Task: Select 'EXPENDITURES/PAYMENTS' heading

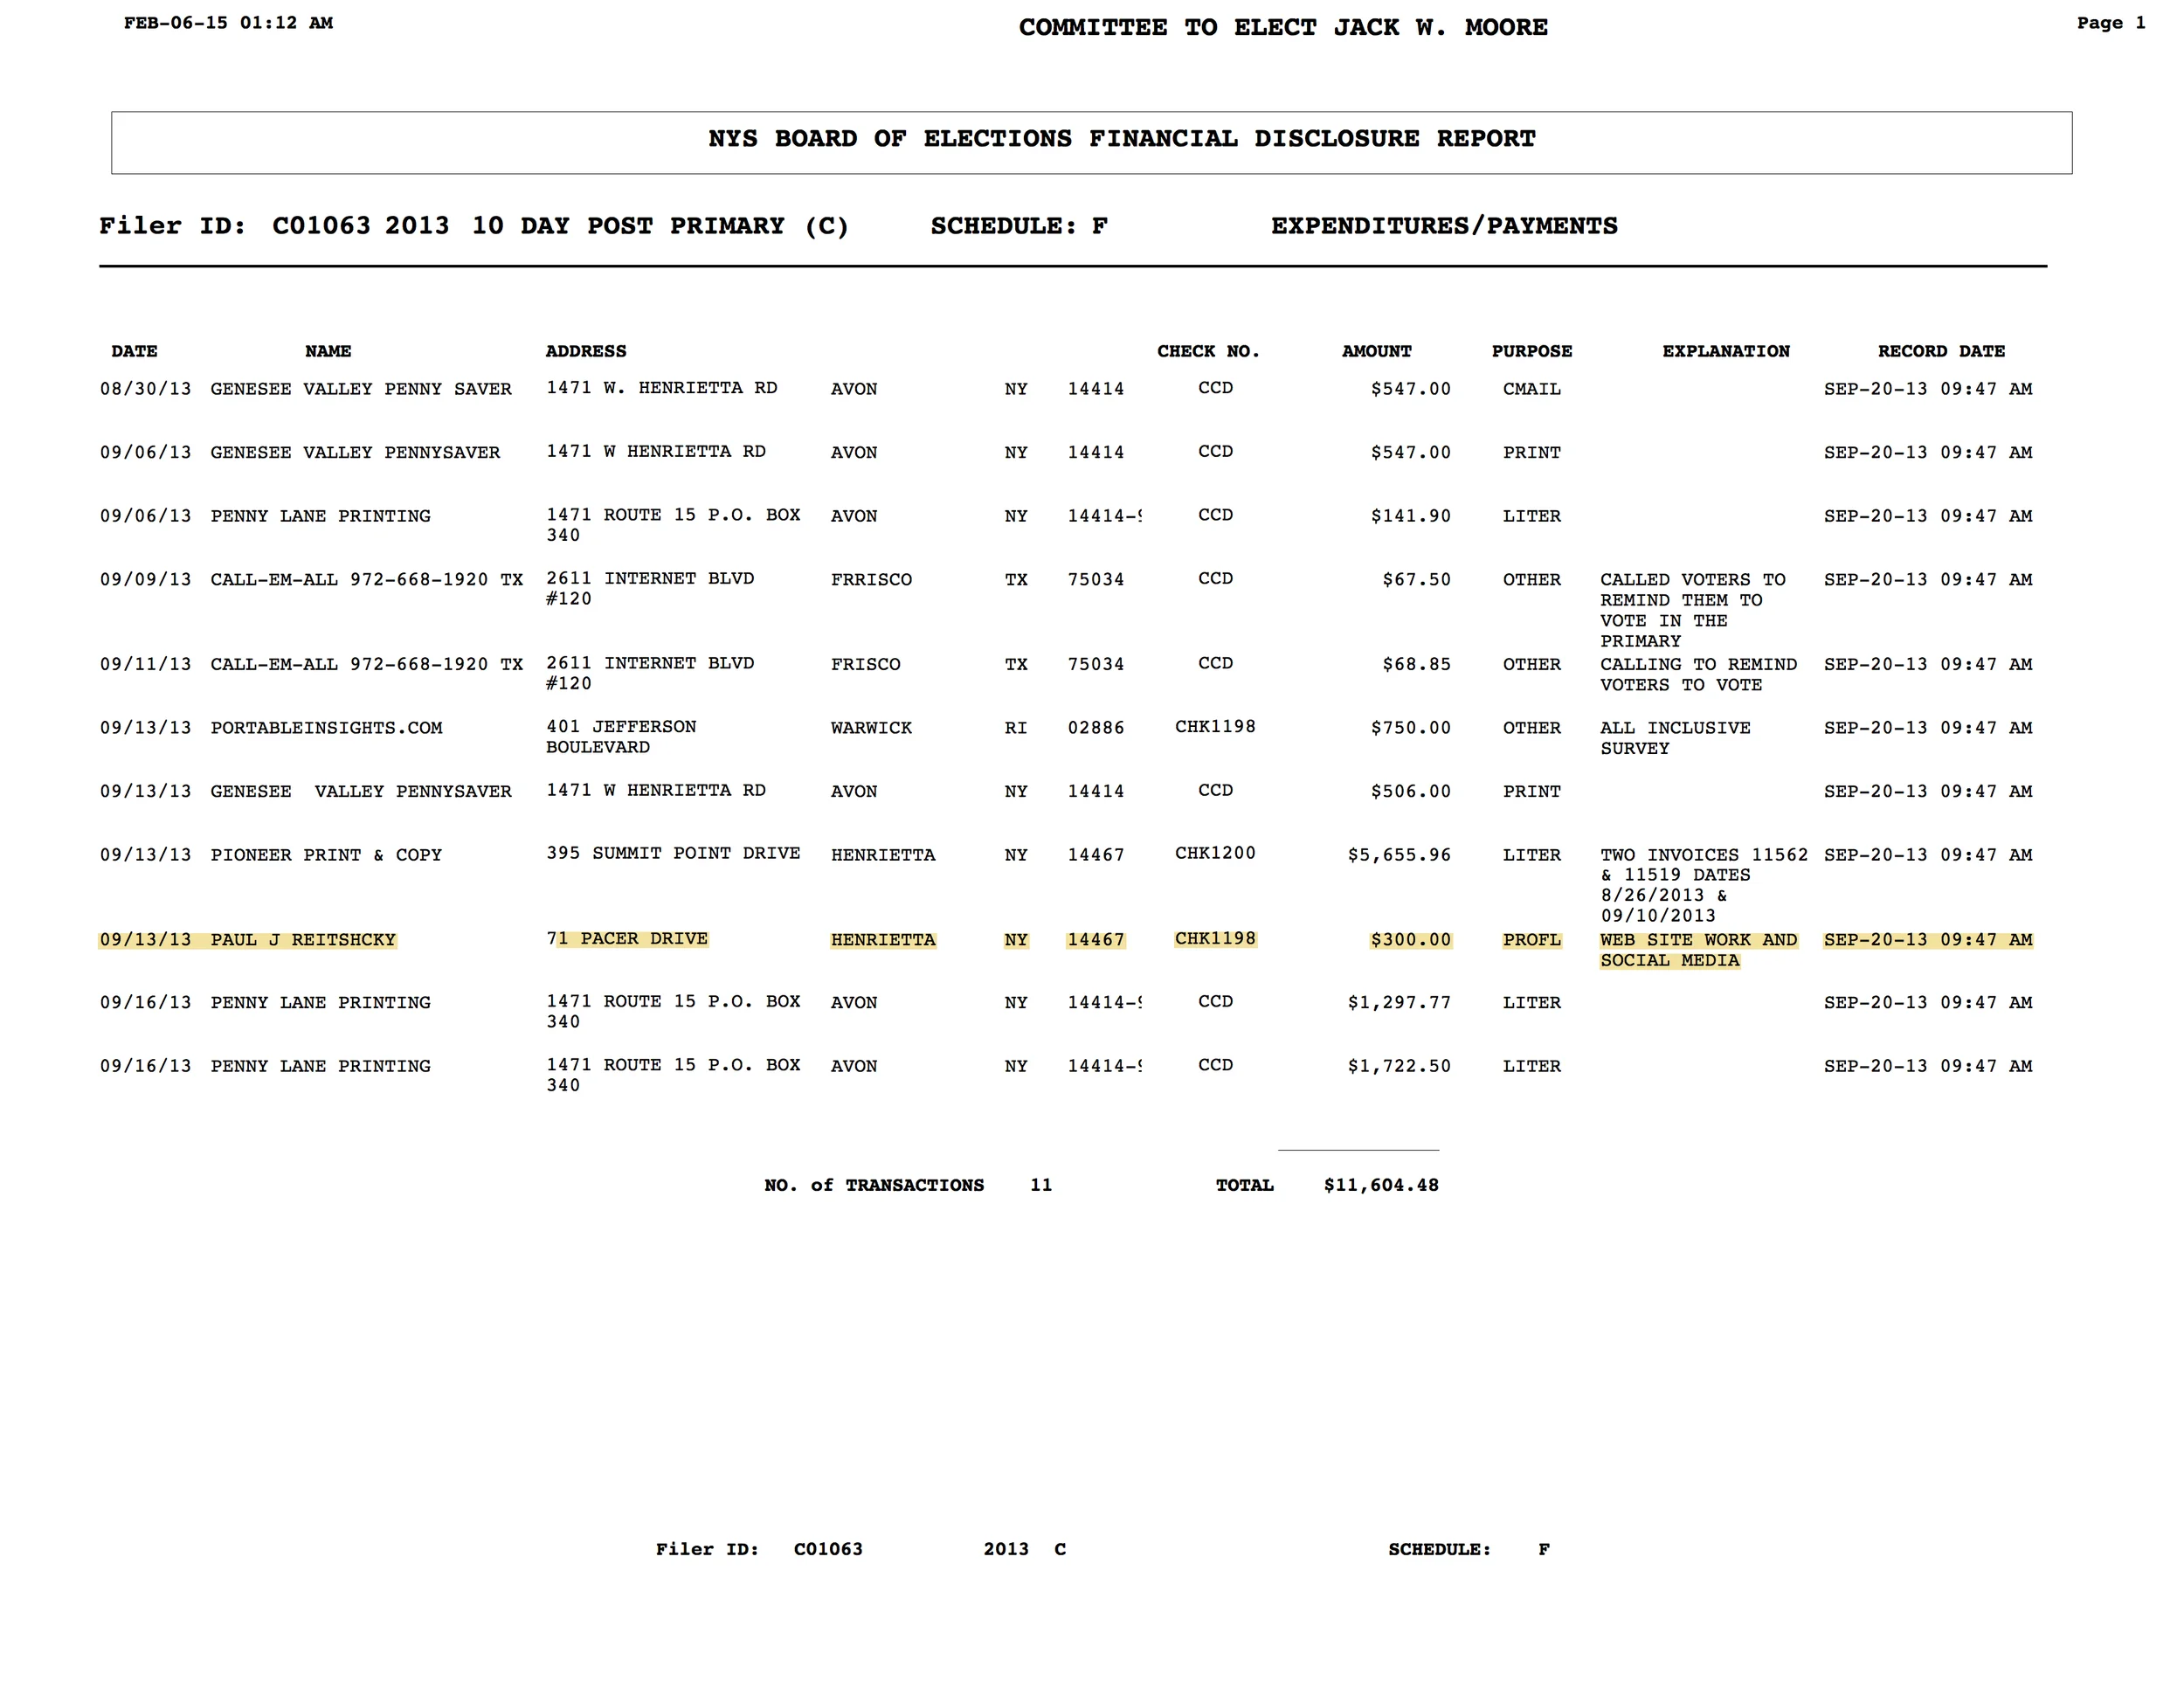Action: tap(1444, 226)
